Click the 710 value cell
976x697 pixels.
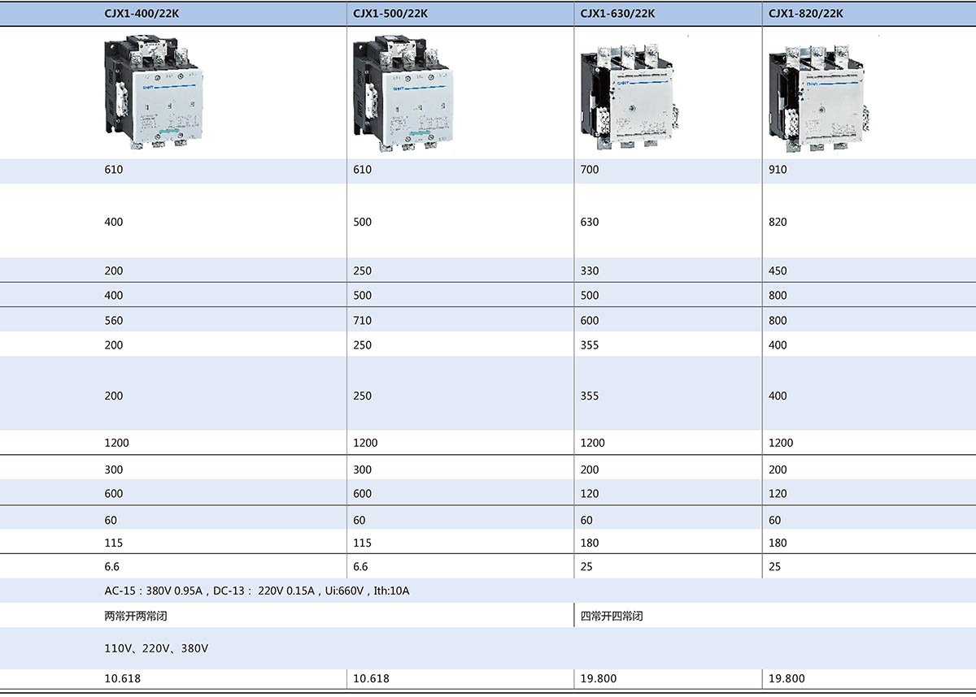click(x=362, y=320)
